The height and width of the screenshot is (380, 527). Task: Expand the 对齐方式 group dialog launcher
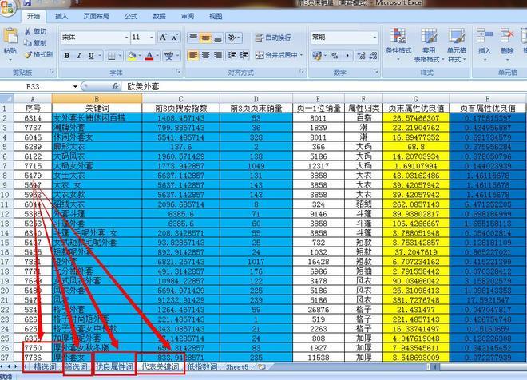point(302,72)
